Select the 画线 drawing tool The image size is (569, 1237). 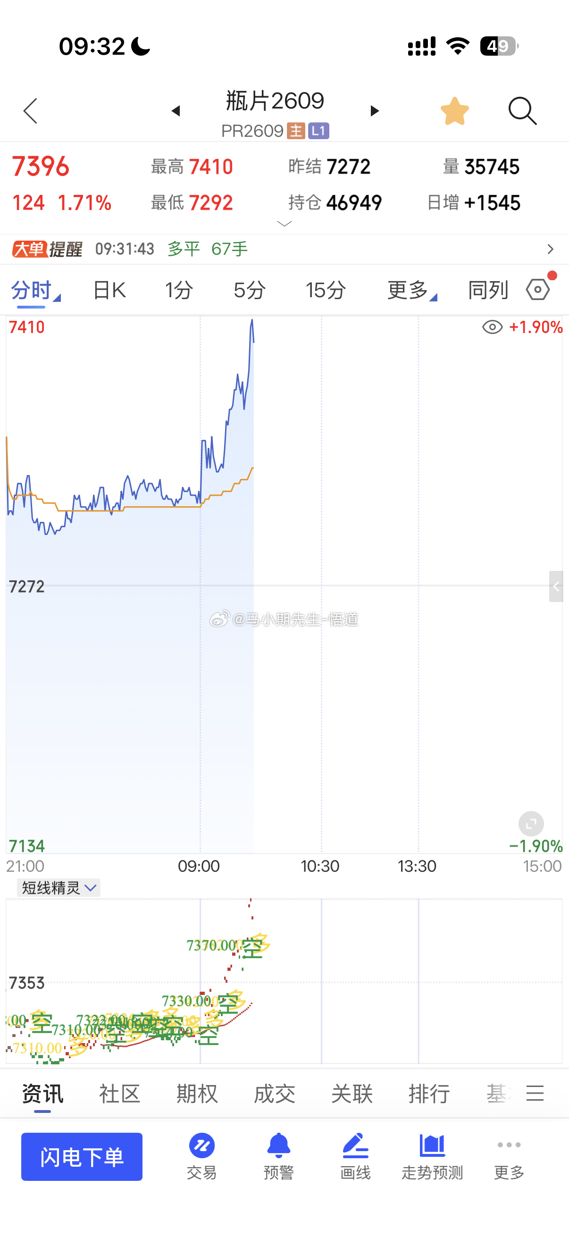[x=355, y=1156]
